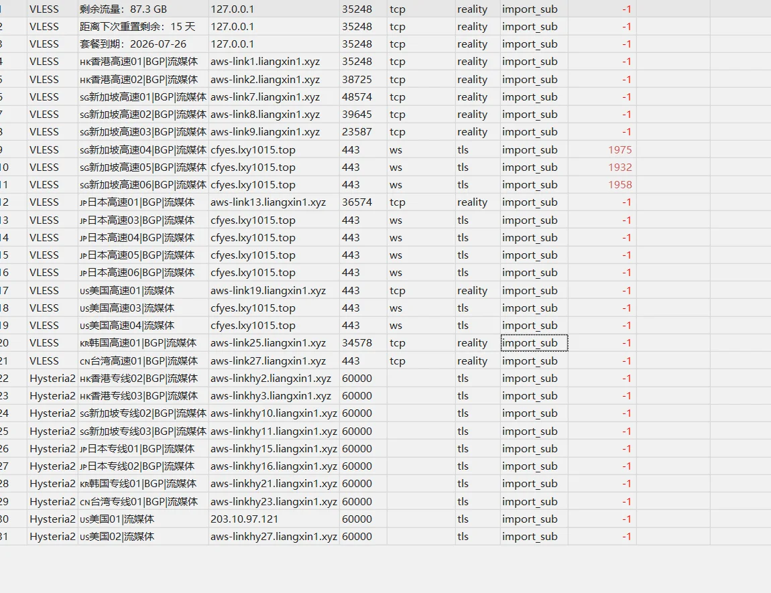771x593 pixels.
Task: Click IP address 203.10.97.121
Action: click(245, 519)
